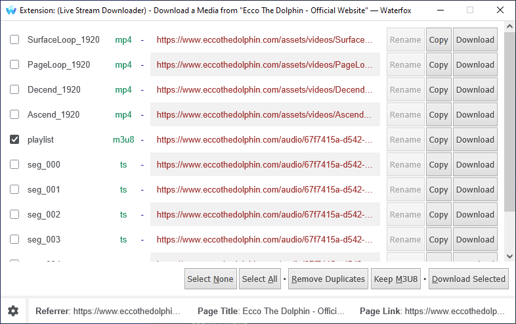The width and height of the screenshot is (516, 324).
Task: Click the scrollbar up arrow
Action: click(509, 26)
